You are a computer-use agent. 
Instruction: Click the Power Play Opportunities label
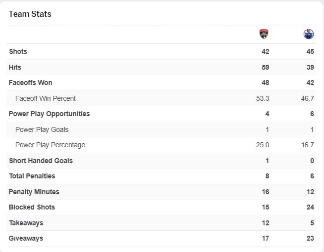(x=50, y=114)
